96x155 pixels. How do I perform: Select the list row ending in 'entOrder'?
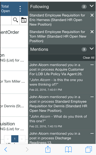[14, 36]
